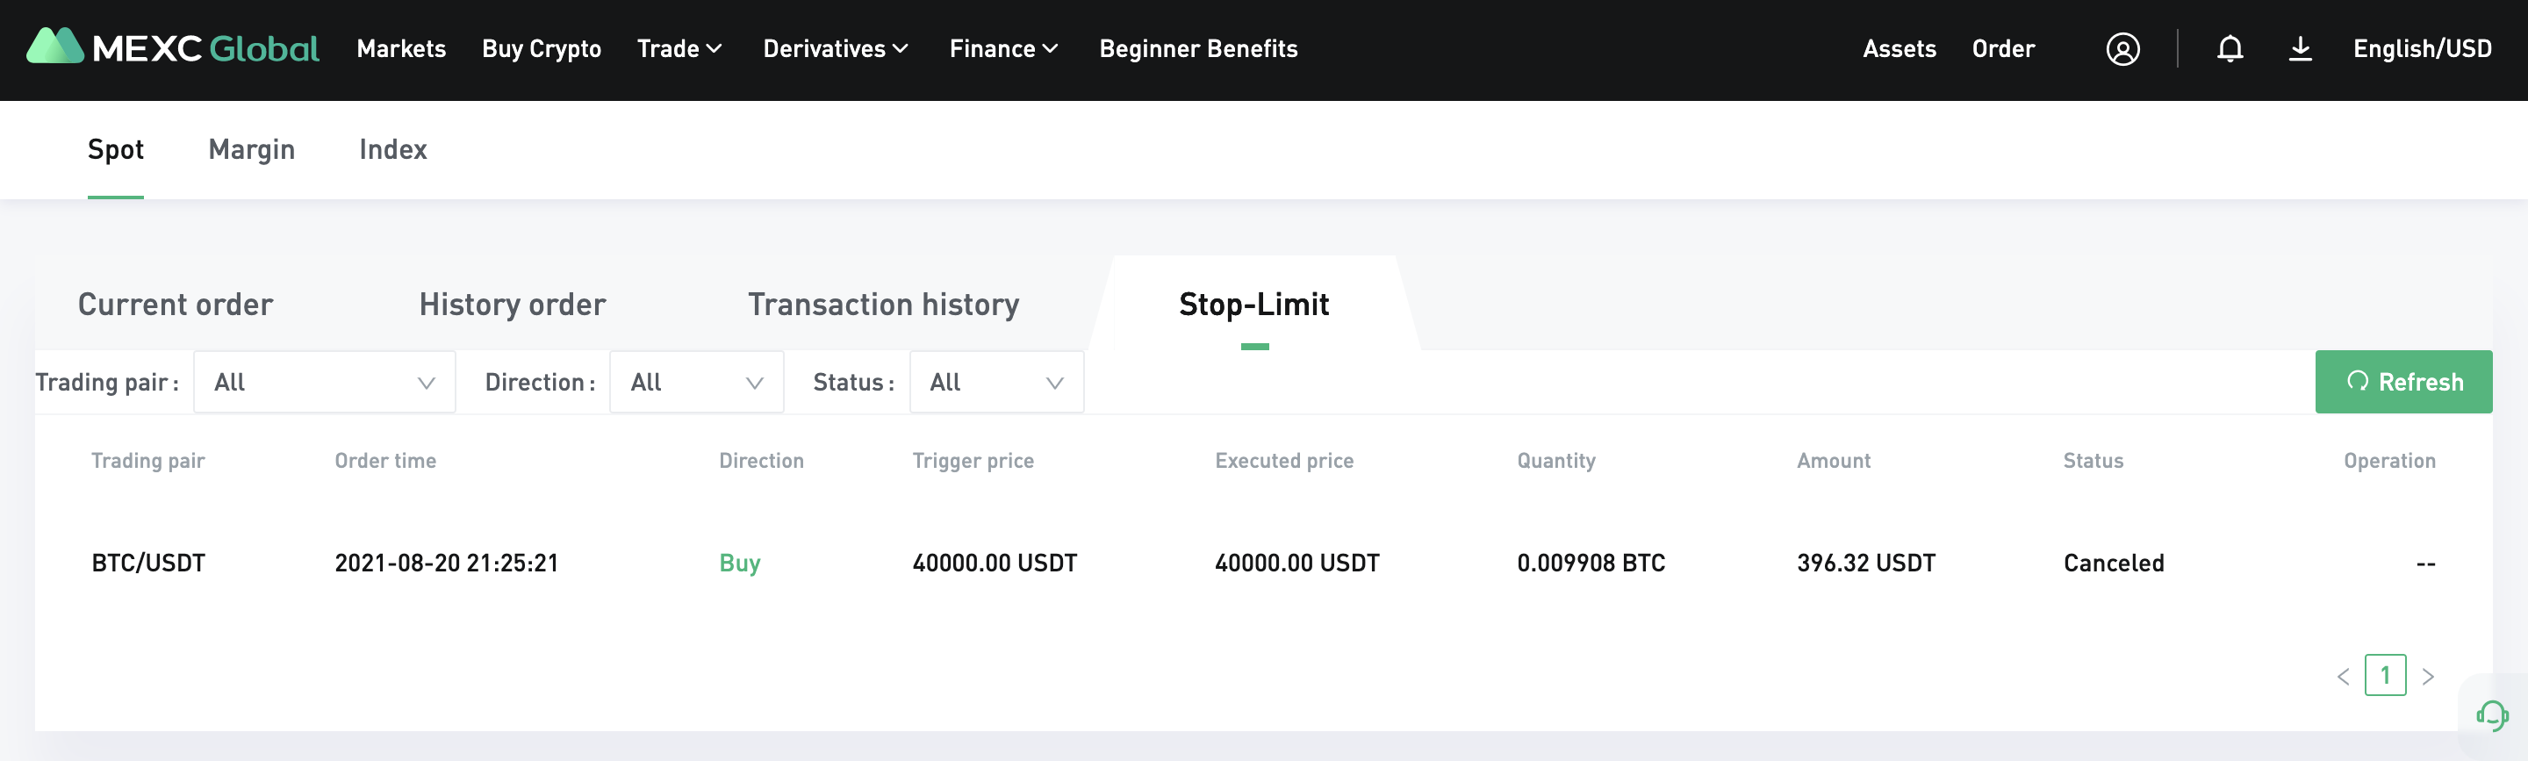The width and height of the screenshot is (2528, 761).
Task: Click the Order time column header
Action: (x=384, y=461)
